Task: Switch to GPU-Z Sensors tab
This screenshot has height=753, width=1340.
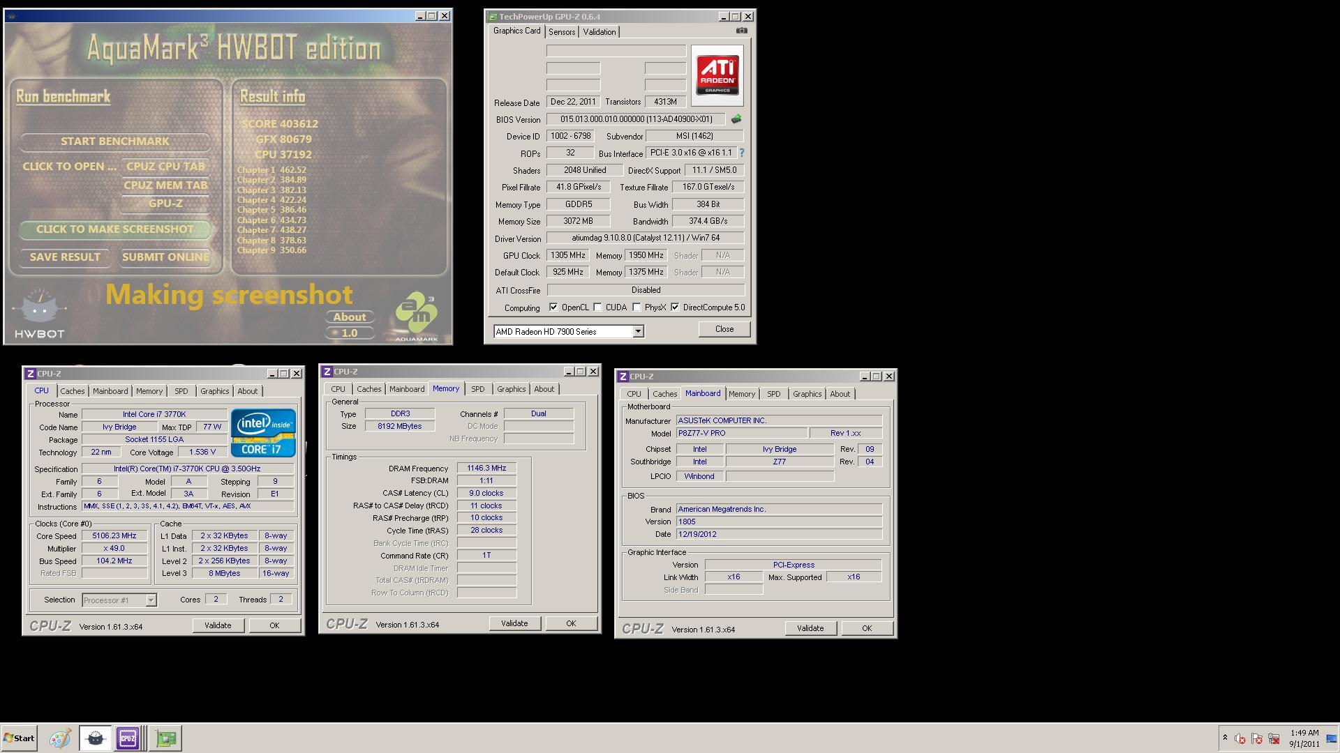Action: (x=562, y=32)
